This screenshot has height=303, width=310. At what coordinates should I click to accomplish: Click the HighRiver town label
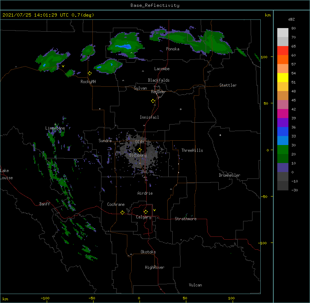(155, 267)
